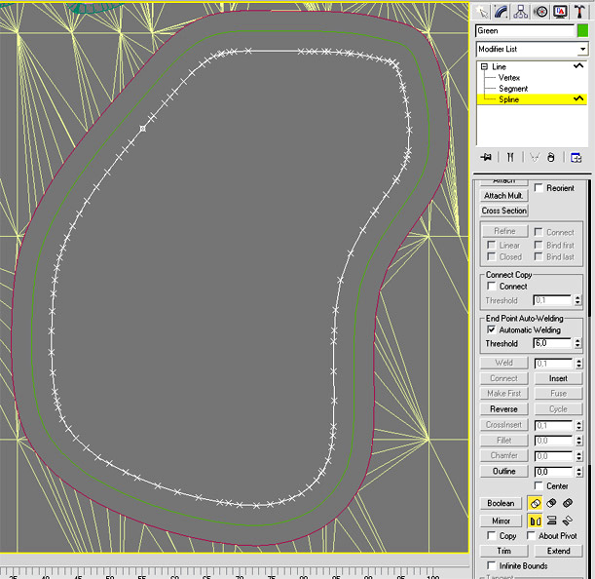Click the Trim button
This screenshot has width=595, height=579.
tap(503, 551)
